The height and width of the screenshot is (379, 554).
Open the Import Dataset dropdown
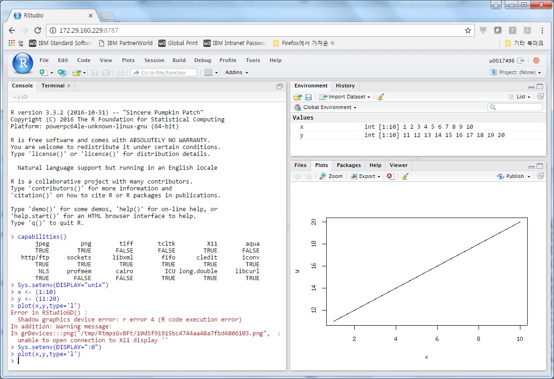(346, 97)
